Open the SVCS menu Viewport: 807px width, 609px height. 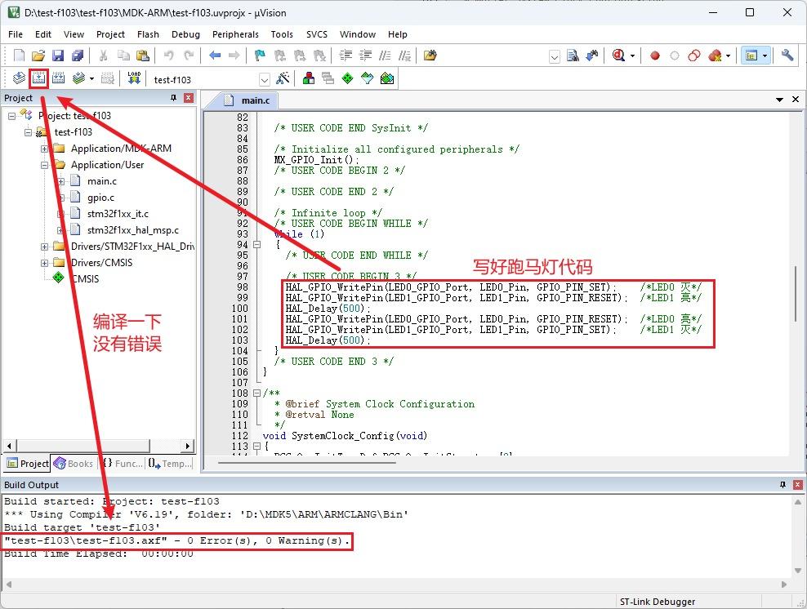click(317, 34)
